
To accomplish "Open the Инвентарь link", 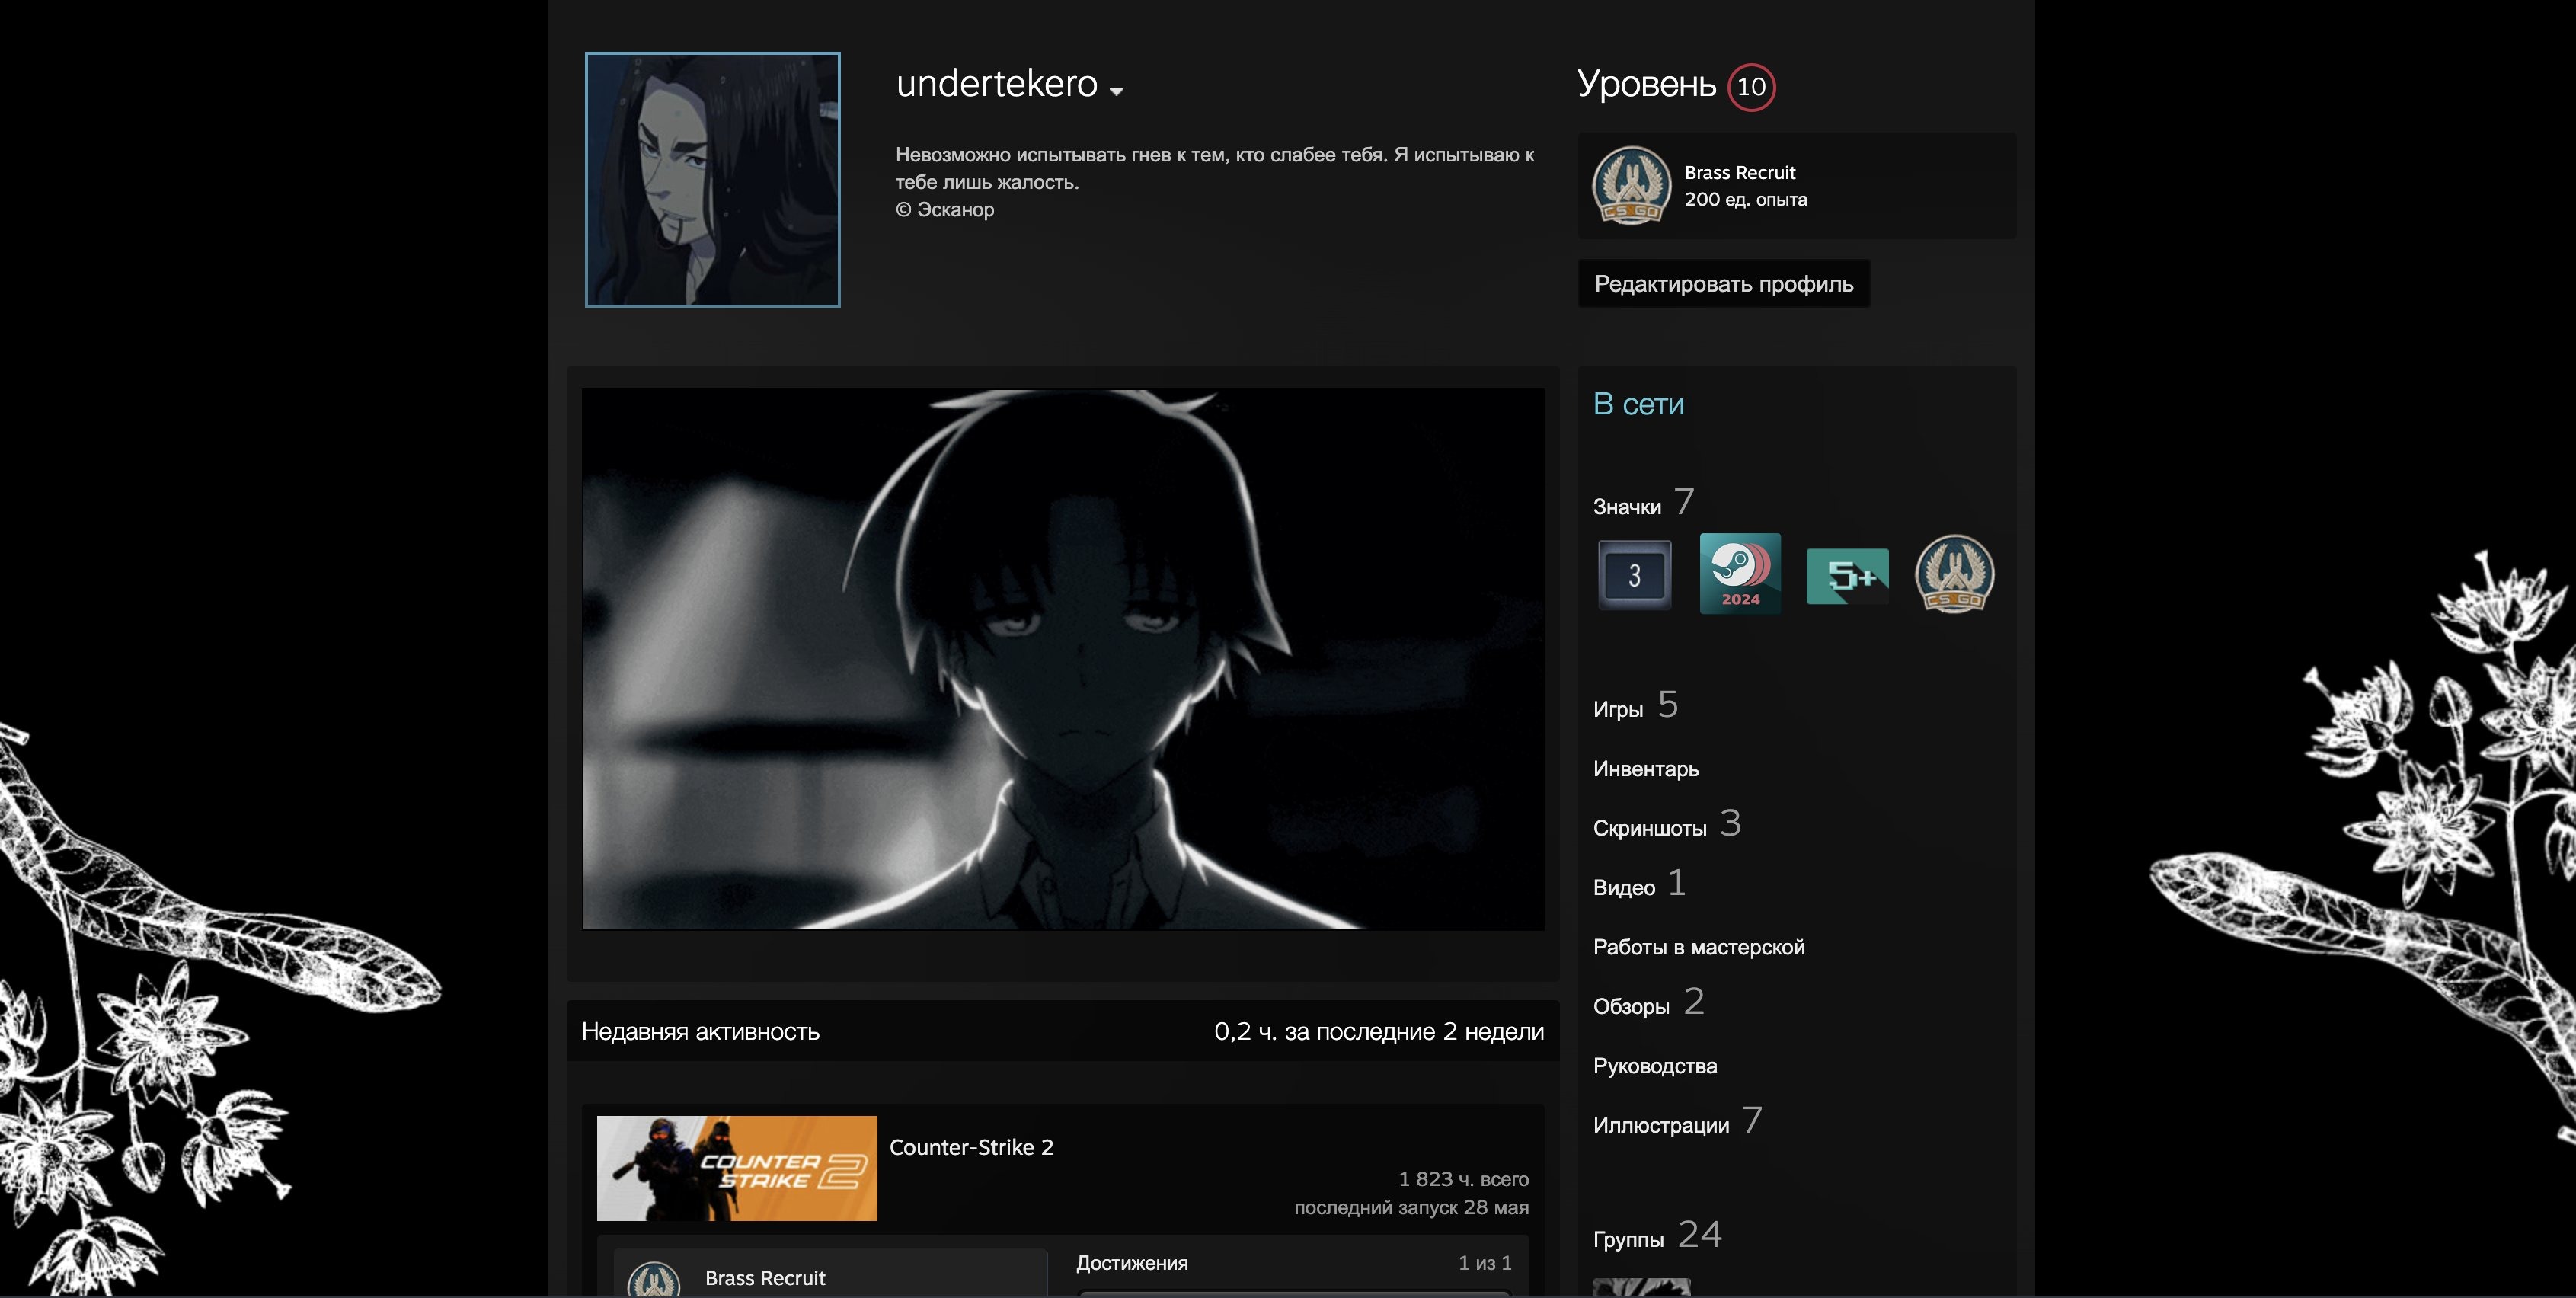I will point(1646,769).
